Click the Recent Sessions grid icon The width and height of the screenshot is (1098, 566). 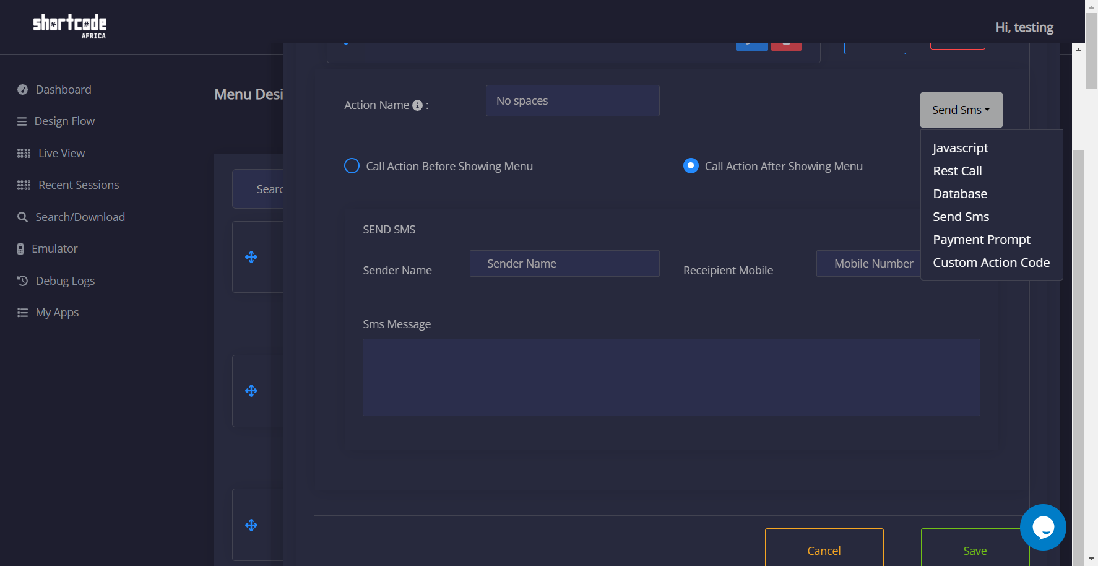click(24, 185)
